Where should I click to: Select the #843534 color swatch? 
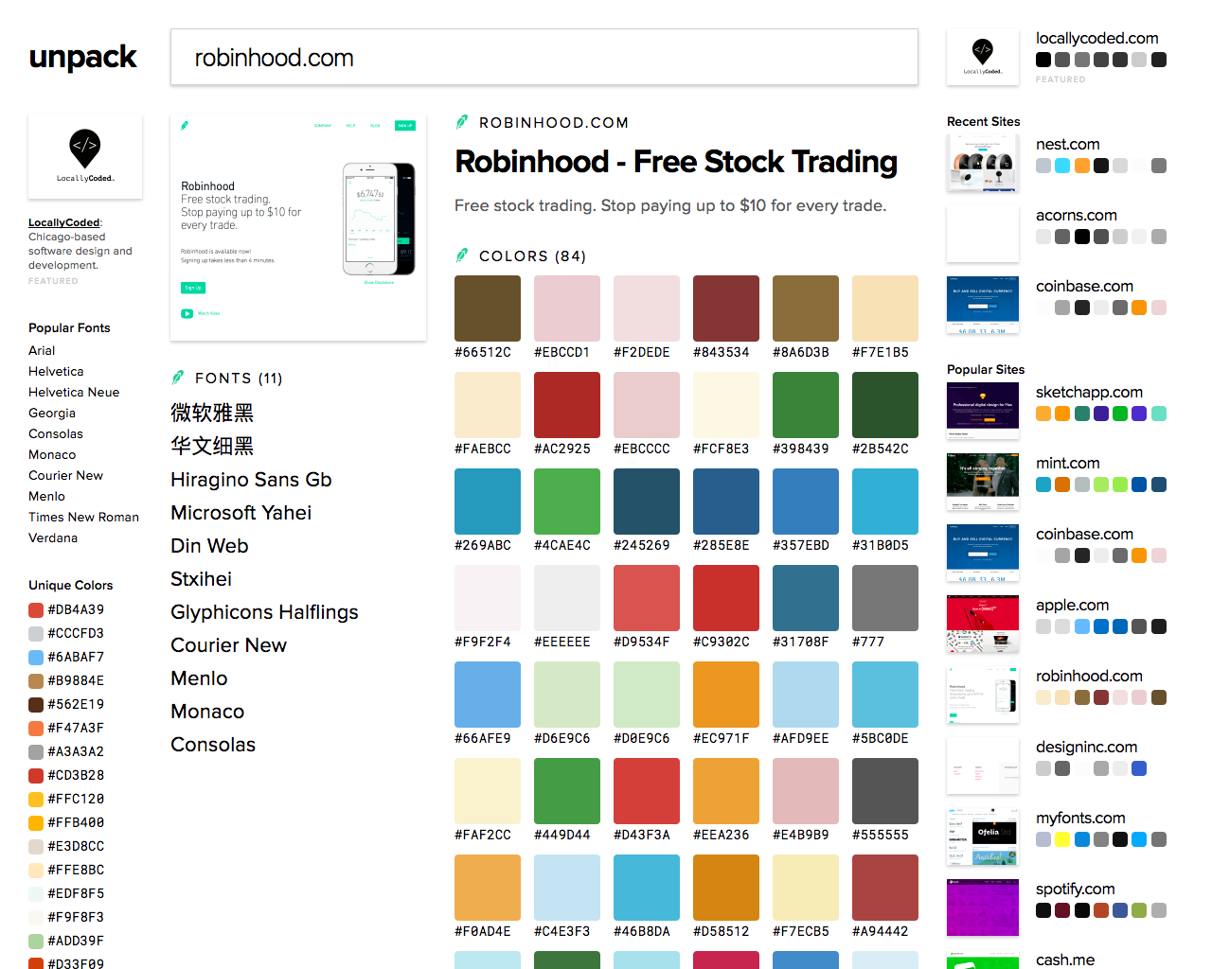click(726, 308)
